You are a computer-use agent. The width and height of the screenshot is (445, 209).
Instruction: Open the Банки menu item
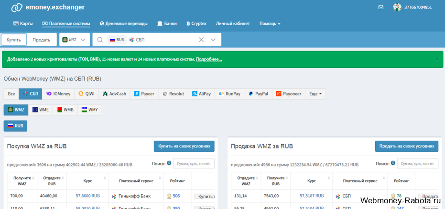[x=167, y=23]
